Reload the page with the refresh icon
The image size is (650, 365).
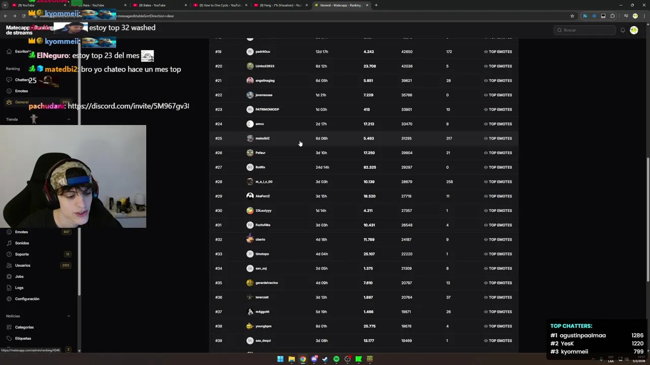point(23,16)
